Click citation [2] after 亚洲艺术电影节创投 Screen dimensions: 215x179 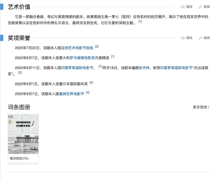pyautogui.click(x=97, y=47)
